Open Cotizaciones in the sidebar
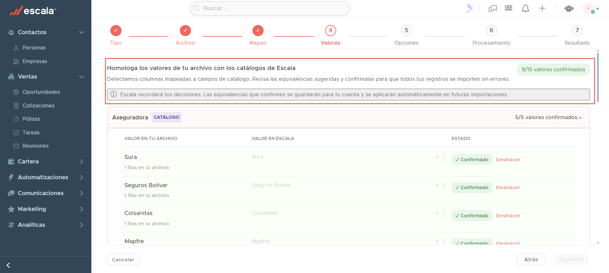Image resolution: width=609 pixels, height=273 pixels. tap(38, 105)
